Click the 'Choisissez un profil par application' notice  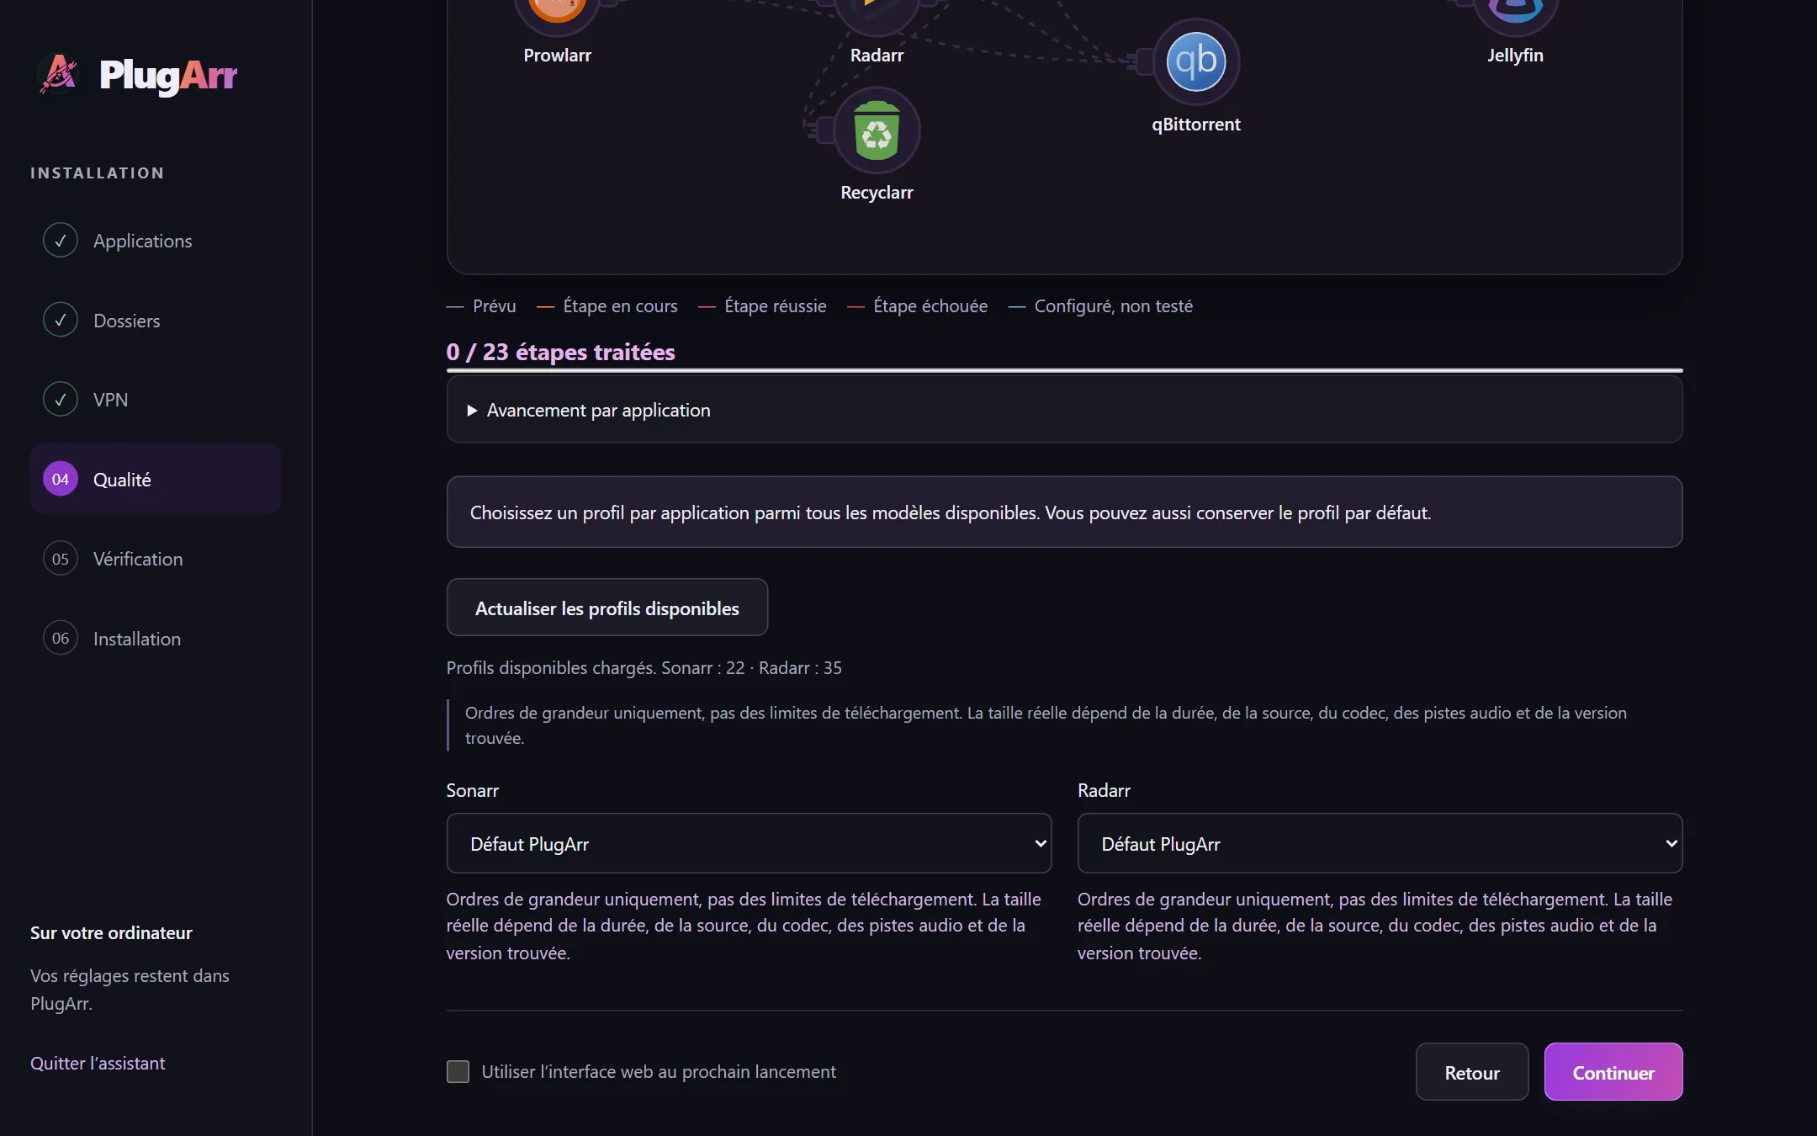pos(1064,512)
